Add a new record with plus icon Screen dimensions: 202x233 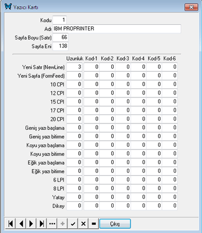63,223
